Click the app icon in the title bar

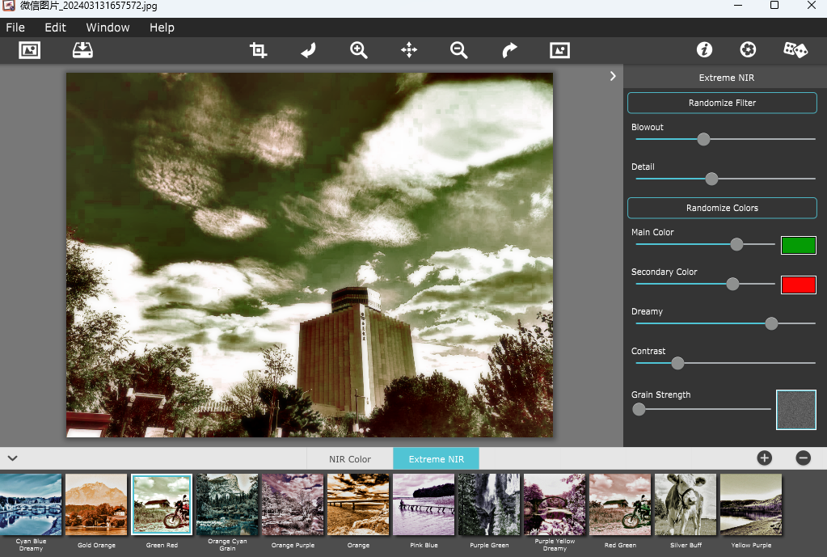[x=8, y=6]
